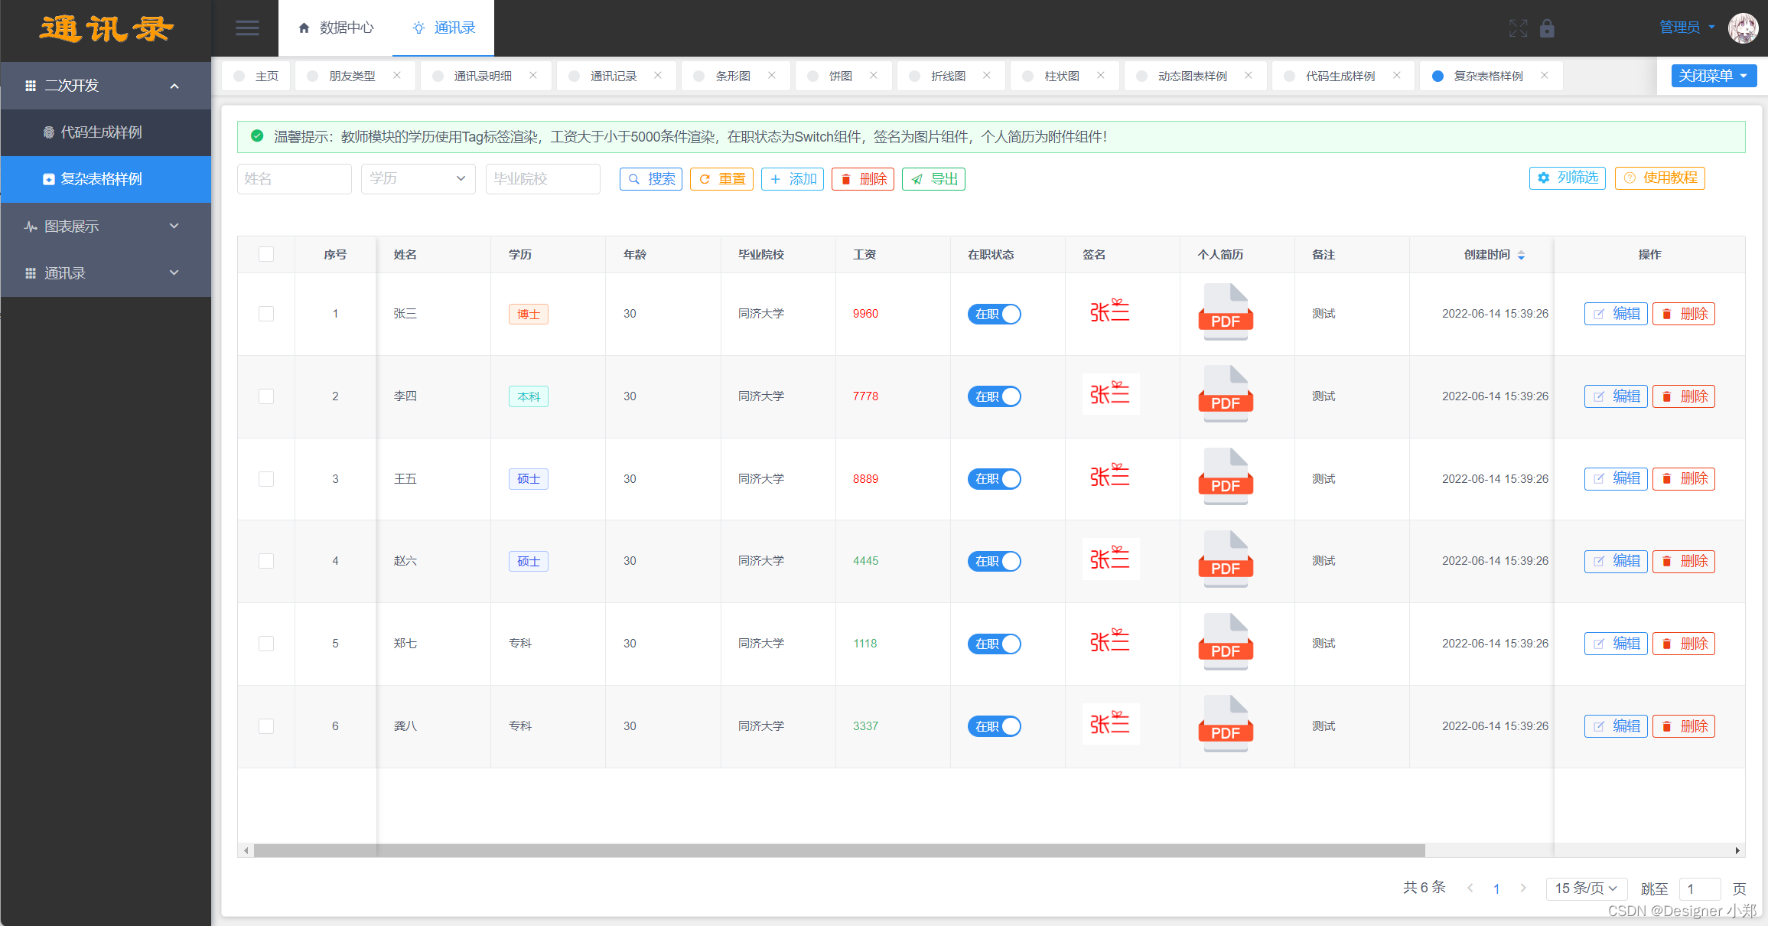This screenshot has width=1768, height=926.
Task: Open the 饼图 tab
Action: [839, 75]
